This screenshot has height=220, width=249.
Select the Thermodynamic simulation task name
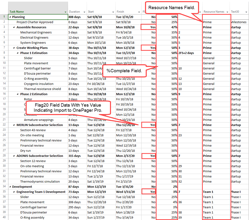pyautogui.click(x=40, y=181)
